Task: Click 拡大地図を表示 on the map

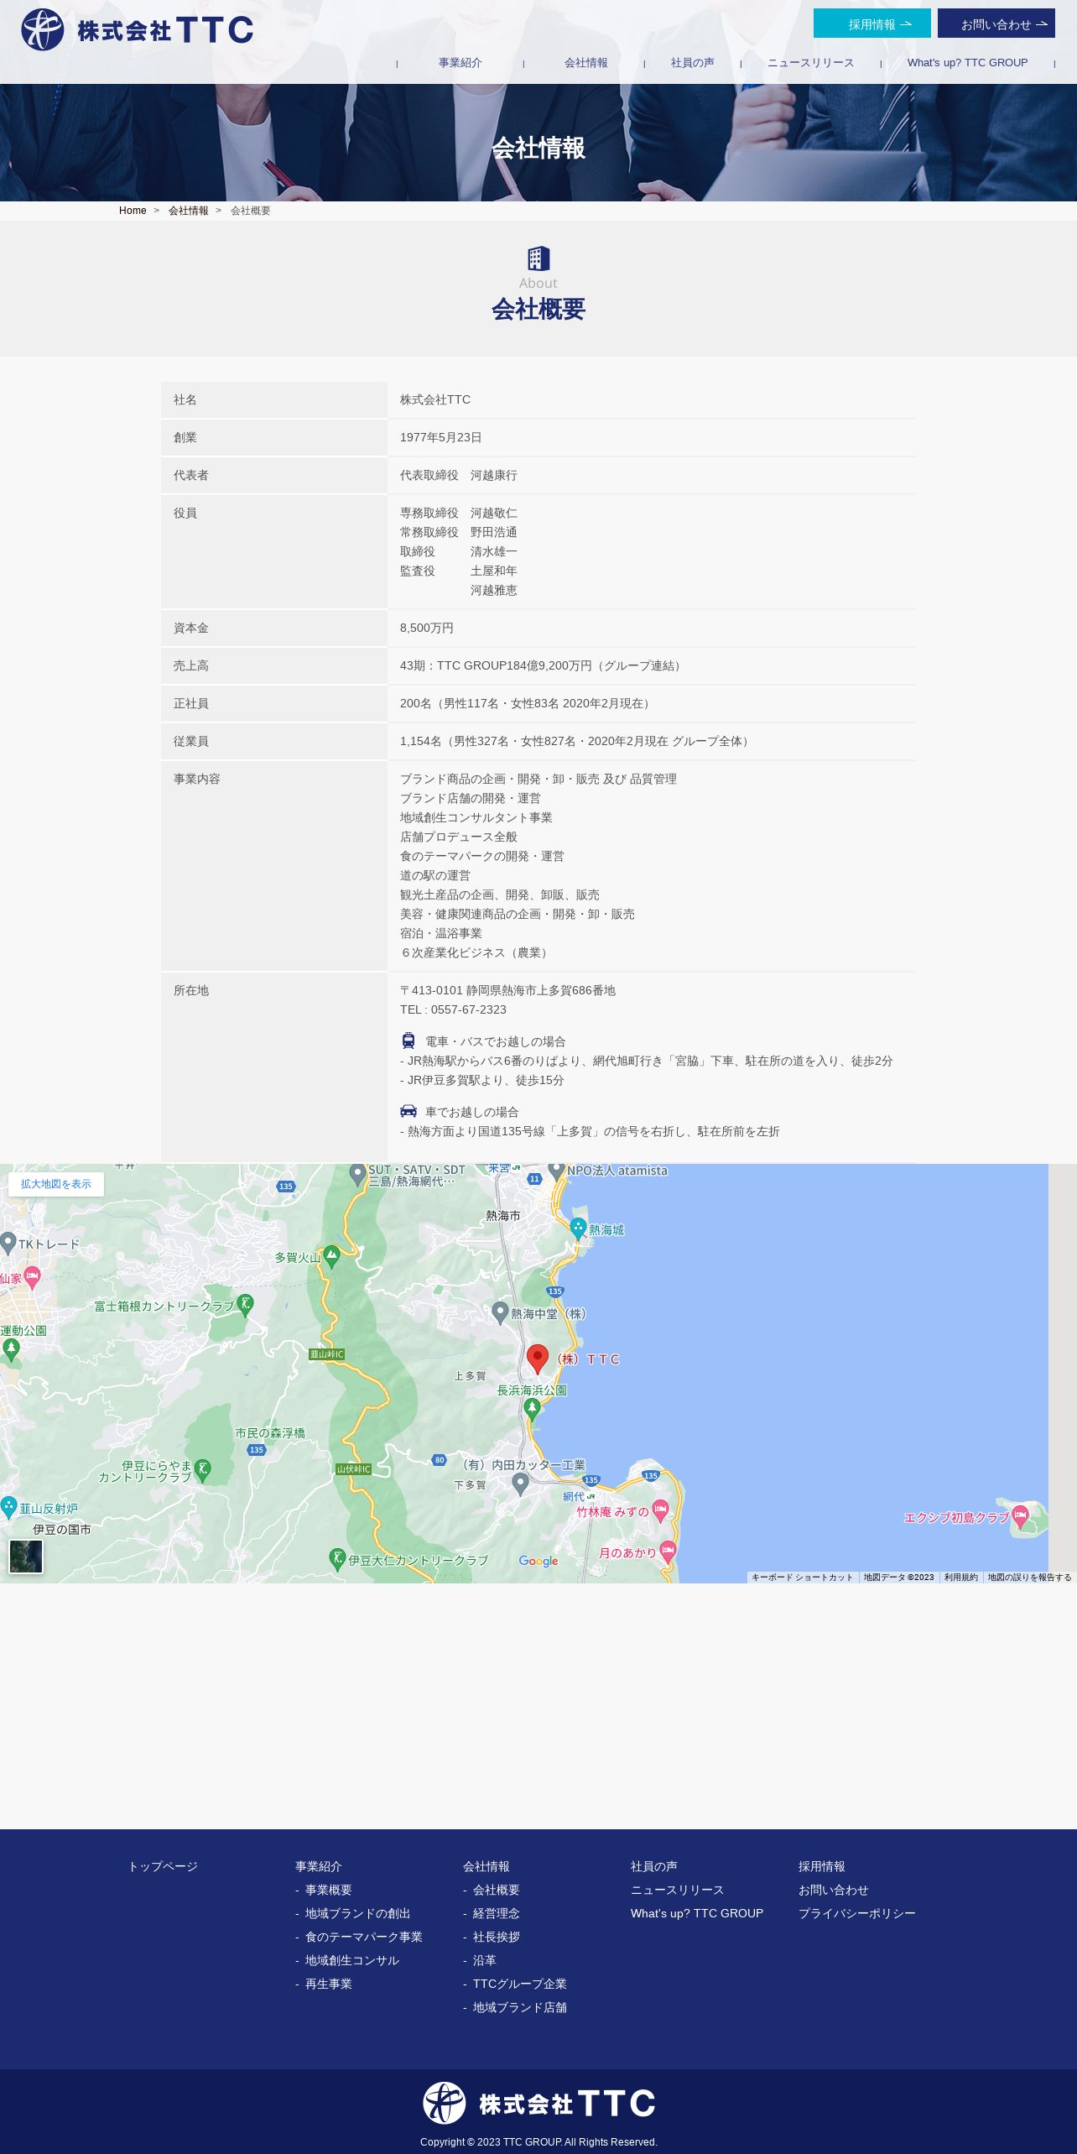Action: (56, 1184)
